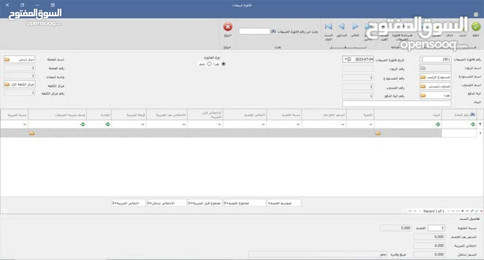Open folder icon in currency name field
484x260 pixels.
[7, 59]
